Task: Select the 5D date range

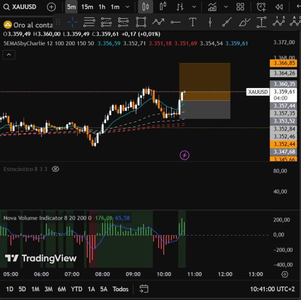Action: point(22,289)
